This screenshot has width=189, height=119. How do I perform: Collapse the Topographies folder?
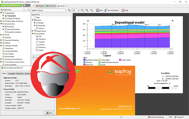[1, 13]
